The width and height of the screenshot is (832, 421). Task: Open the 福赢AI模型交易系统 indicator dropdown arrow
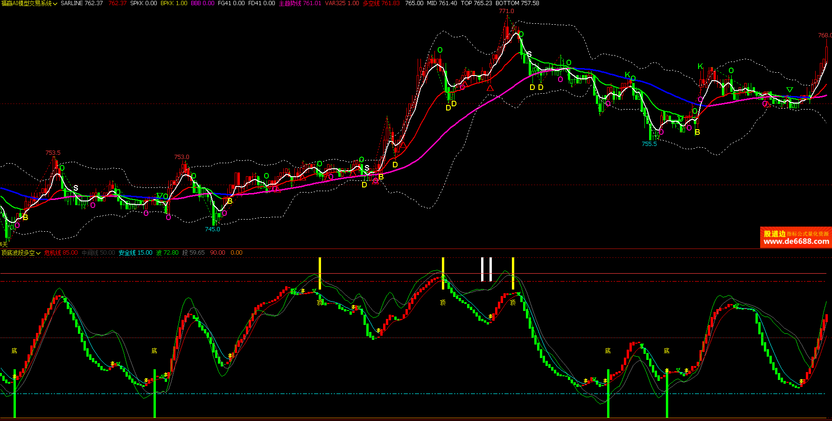tap(55, 4)
